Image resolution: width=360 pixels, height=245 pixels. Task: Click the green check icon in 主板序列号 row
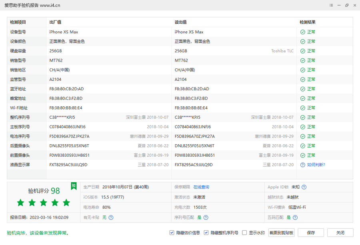303,127
